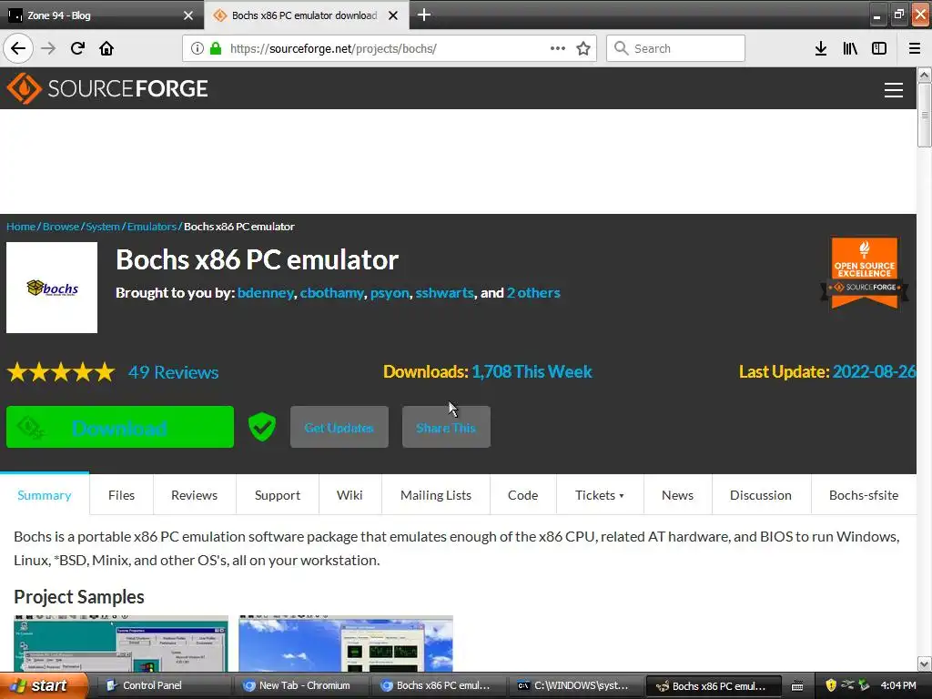This screenshot has height=699, width=932.
Task: Click the page scrollbar down arrow
Action: pyautogui.click(x=924, y=664)
